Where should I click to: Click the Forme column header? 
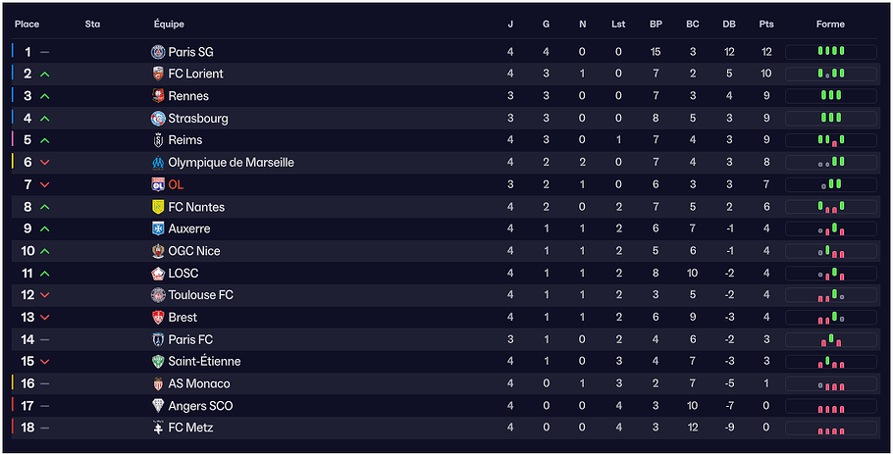830,24
